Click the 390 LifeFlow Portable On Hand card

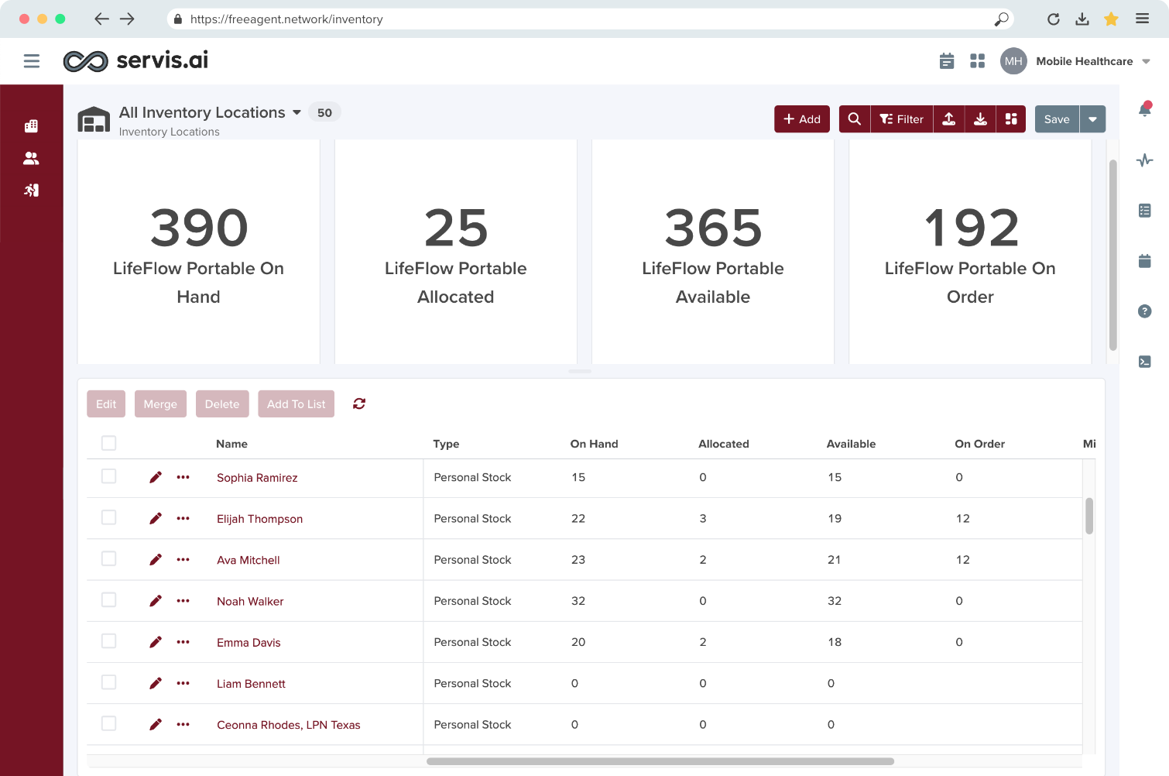(199, 252)
